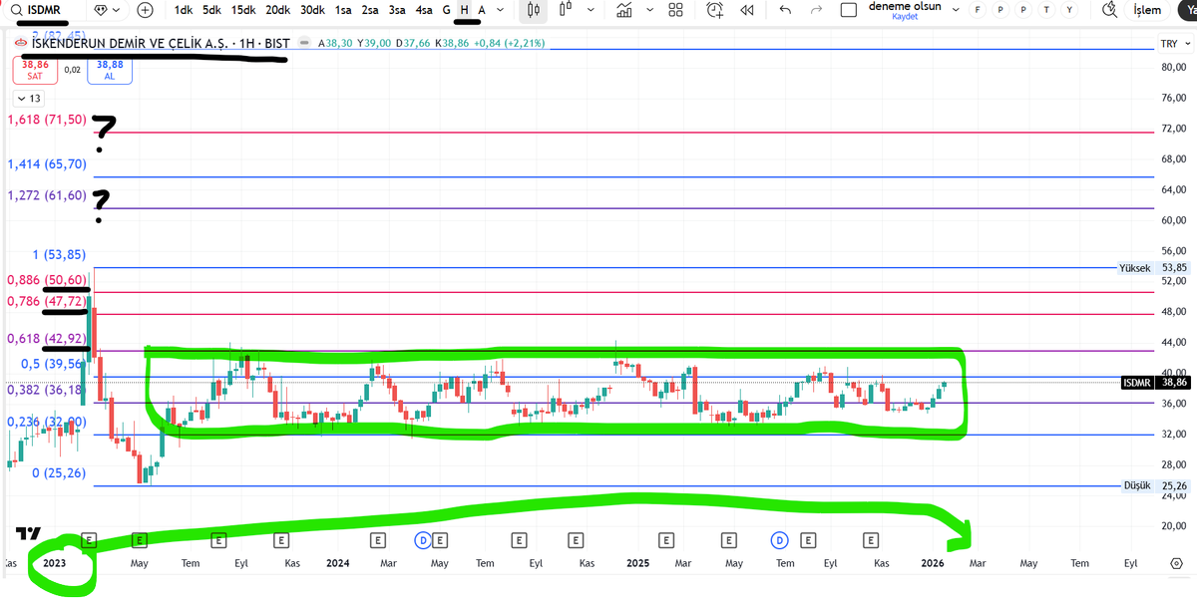
Task: Open the ISDMR symbol search
Action: (42, 10)
